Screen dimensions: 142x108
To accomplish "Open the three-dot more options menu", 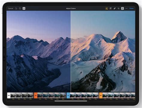I will (126, 8).
